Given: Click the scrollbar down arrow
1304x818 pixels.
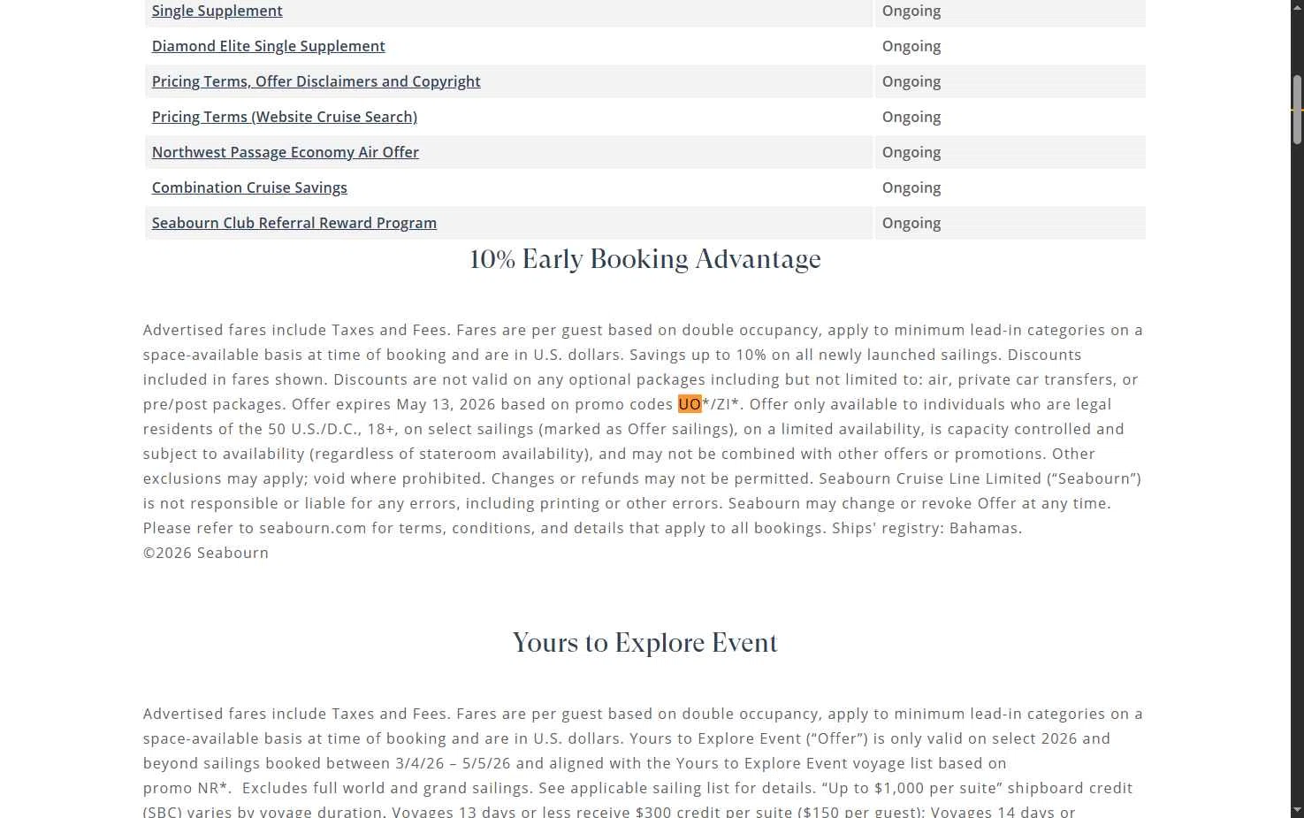Looking at the screenshot, I should (x=1298, y=810).
